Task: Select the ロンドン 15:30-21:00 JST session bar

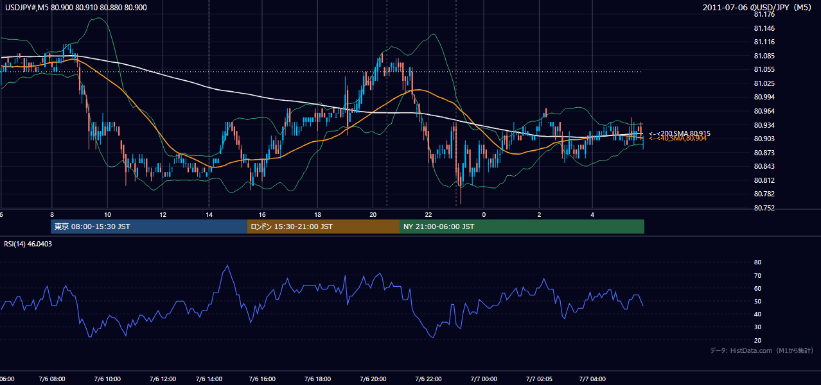Action: click(323, 227)
